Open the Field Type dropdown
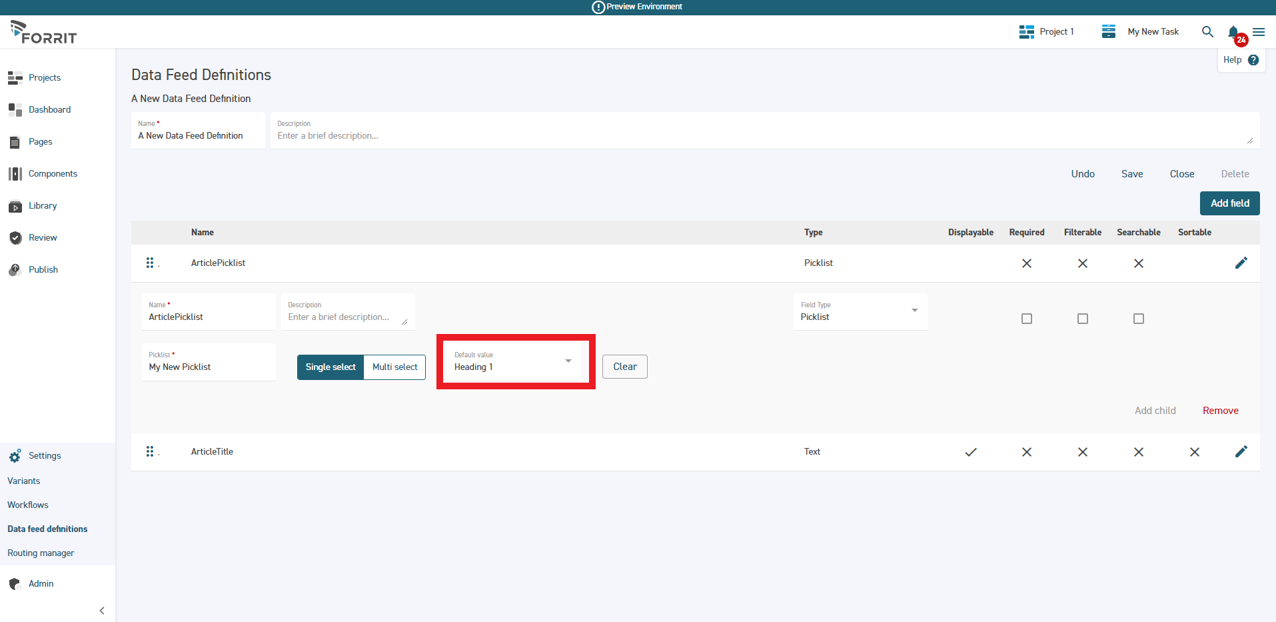The width and height of the screenshot is (1276, 622). click(x=860, y=311)
